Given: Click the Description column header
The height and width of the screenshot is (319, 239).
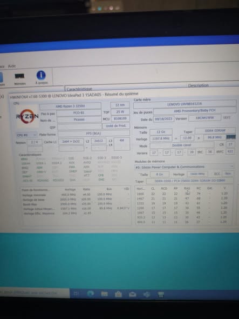Looking at the screenshot, I should 198,85.
